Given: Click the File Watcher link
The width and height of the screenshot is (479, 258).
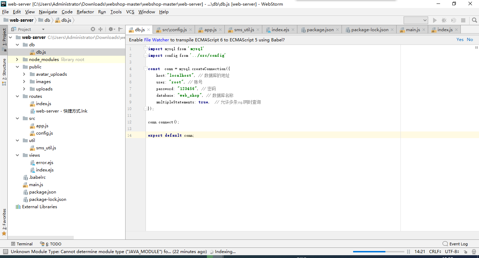Looking at the screenshot, I should pos(156,40).
